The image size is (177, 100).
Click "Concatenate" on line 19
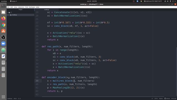62,12
